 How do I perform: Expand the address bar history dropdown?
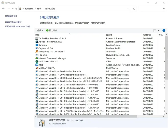pyautogui.click(x=128, y=9)
